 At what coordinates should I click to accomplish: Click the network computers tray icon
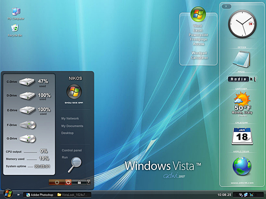(246, 195)
